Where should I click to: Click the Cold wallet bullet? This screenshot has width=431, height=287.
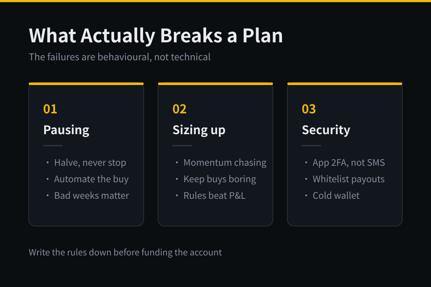336,196
